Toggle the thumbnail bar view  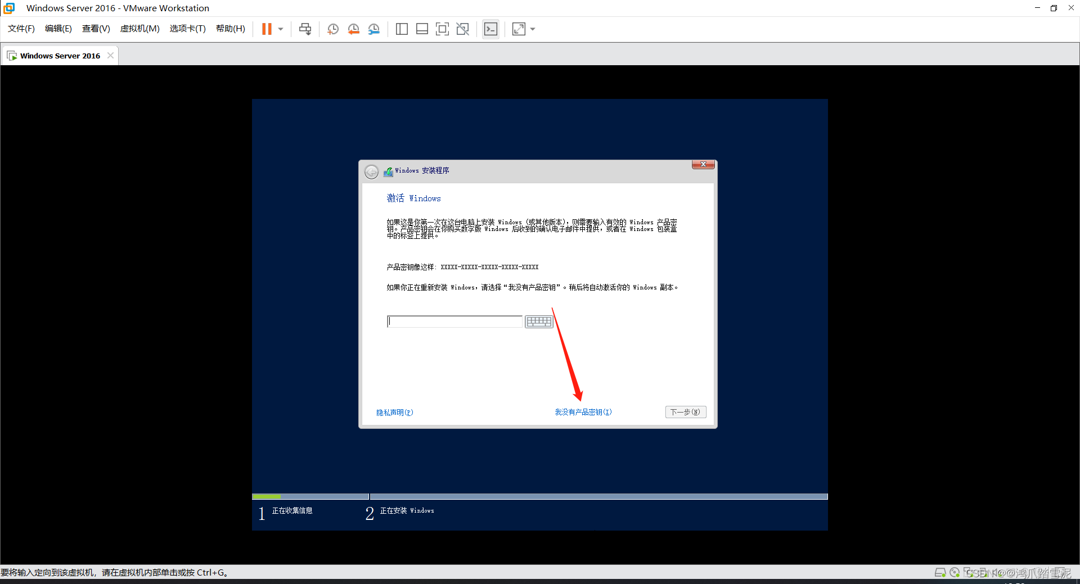[x=422, y=29]
